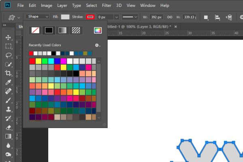Select the Blur tool

[8, 145]
